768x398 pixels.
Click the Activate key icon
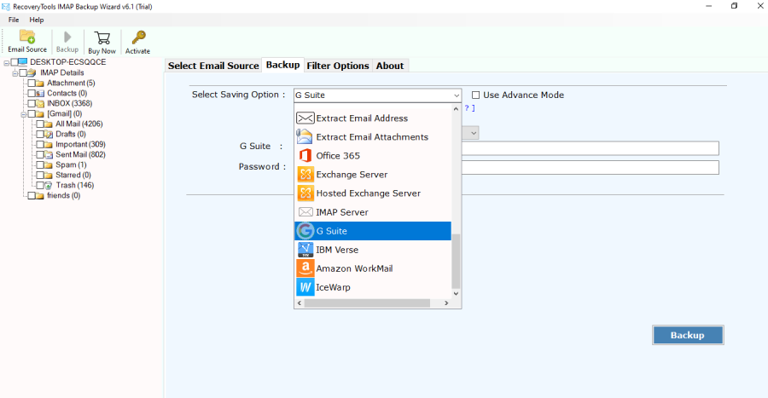[x=137, y=42]
